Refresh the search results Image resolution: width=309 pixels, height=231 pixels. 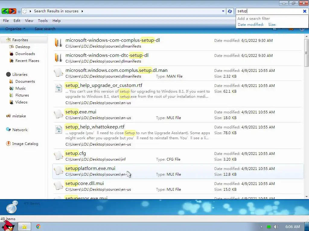(x=230, y=11)
